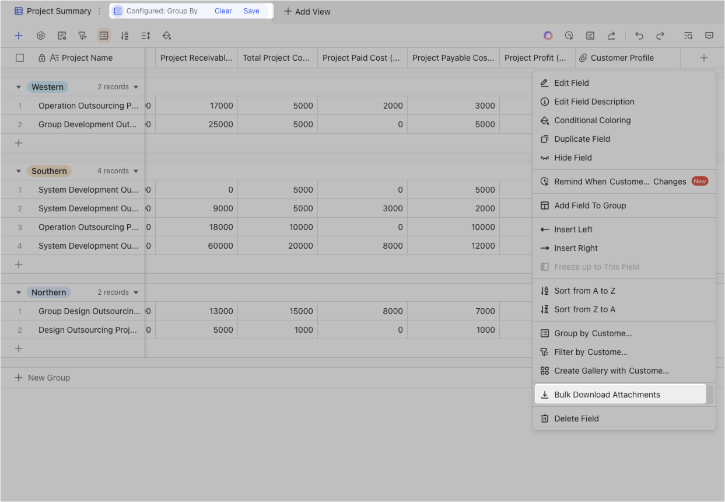Open the comments speech bubble icon
Screen dimensions: 725x502
pyautogui.click(x=709, y=36)
